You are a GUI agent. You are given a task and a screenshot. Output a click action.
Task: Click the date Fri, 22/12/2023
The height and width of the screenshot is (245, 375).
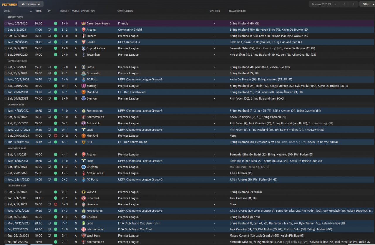[x=18, y=229]
